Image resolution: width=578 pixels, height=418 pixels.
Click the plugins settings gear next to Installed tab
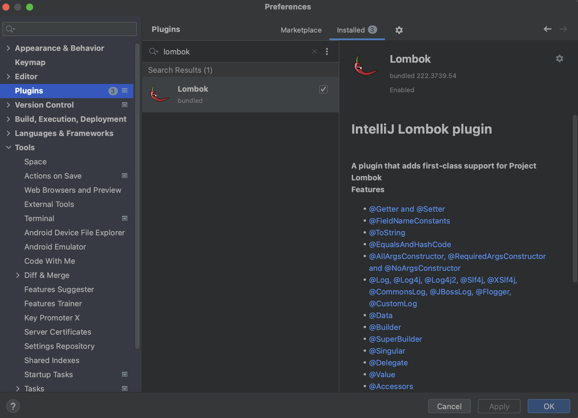tap(399, 30)
